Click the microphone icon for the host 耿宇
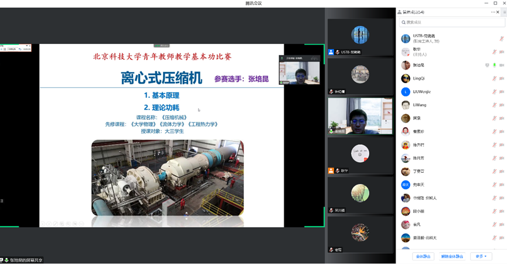 494,52
